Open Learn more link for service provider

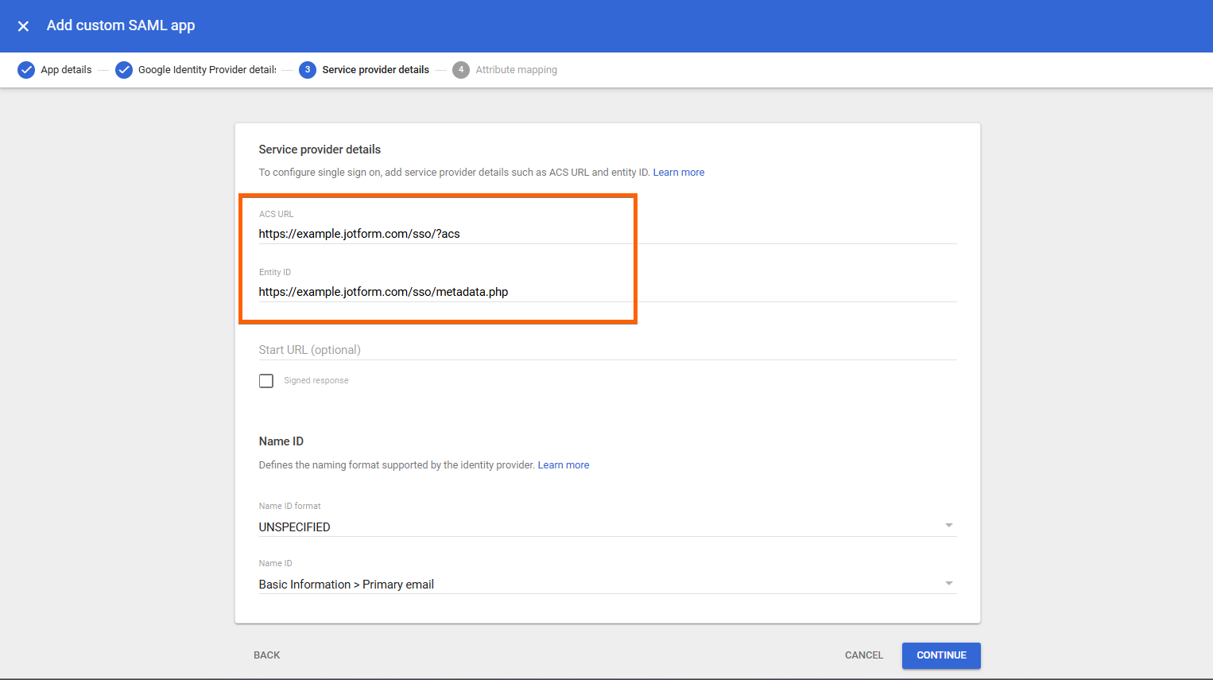[678, 173]
